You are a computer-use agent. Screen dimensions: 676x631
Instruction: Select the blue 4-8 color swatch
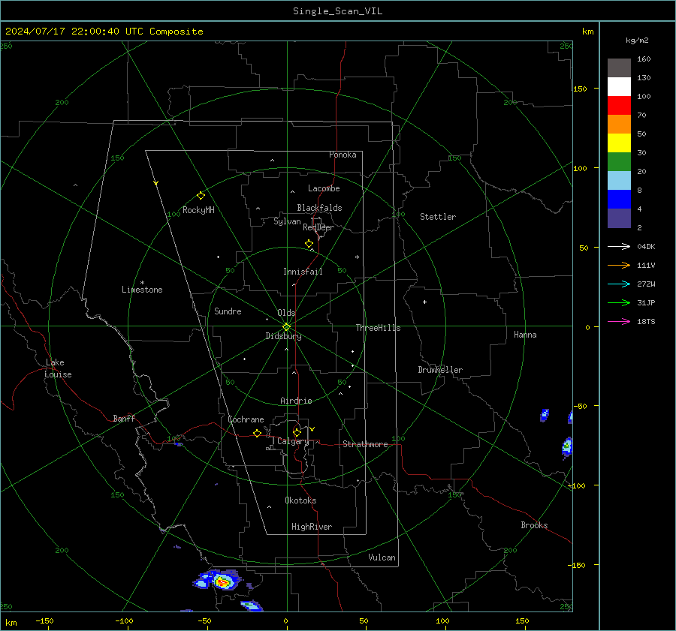[x=619, y=200]
